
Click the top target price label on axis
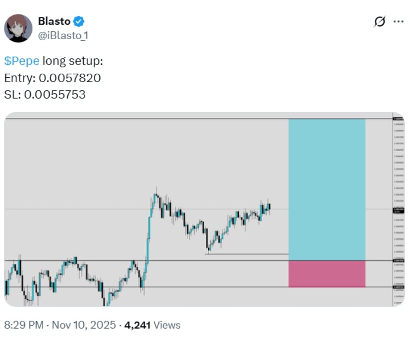point(398,119)
